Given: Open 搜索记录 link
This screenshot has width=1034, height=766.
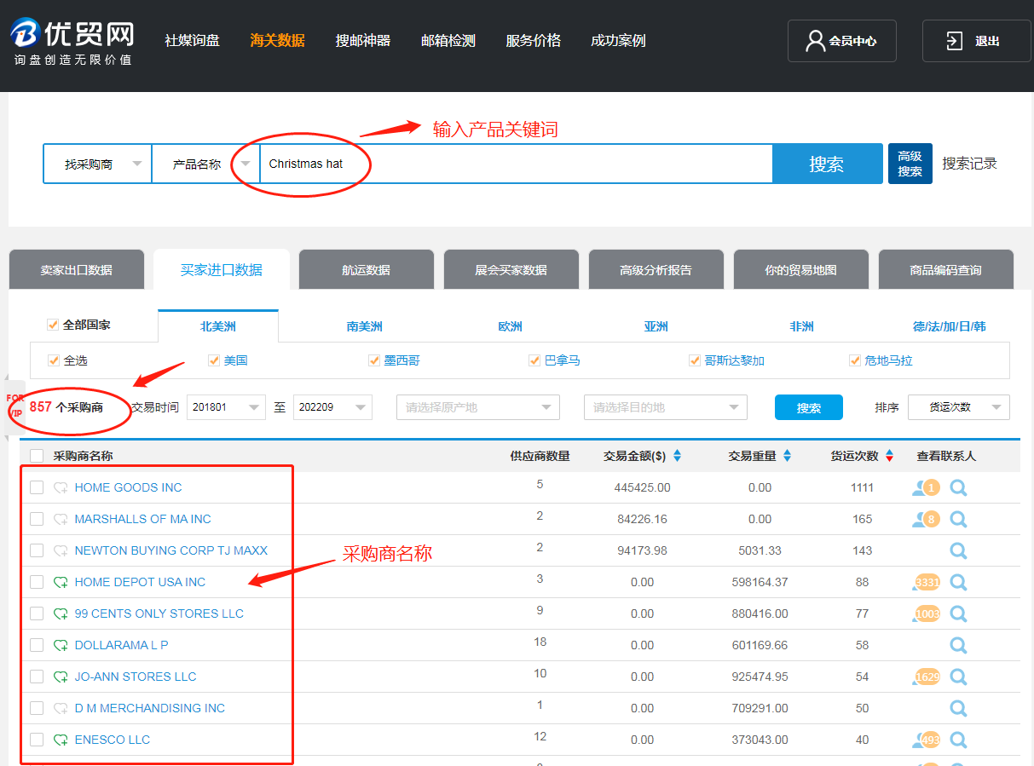Looking at the screenshot, I should point(969,164).
